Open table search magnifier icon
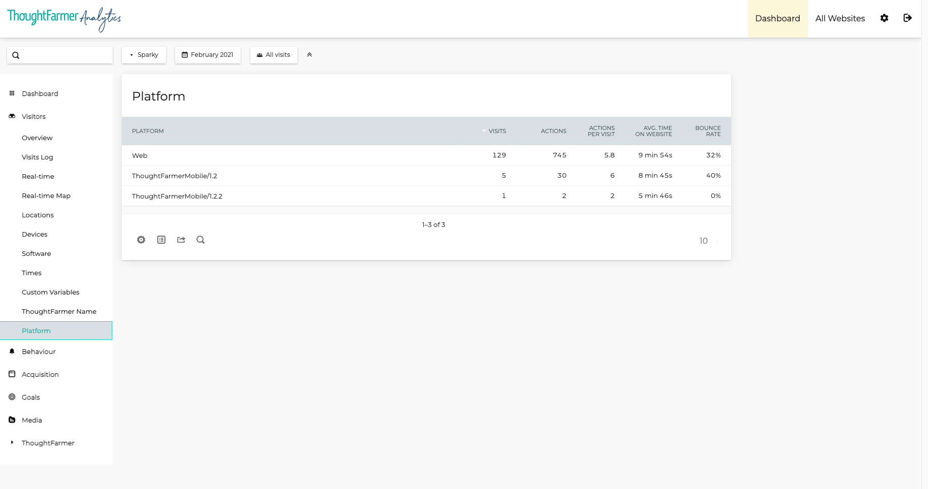The width and height of the screenshot is (928, 489). point(201,240)
